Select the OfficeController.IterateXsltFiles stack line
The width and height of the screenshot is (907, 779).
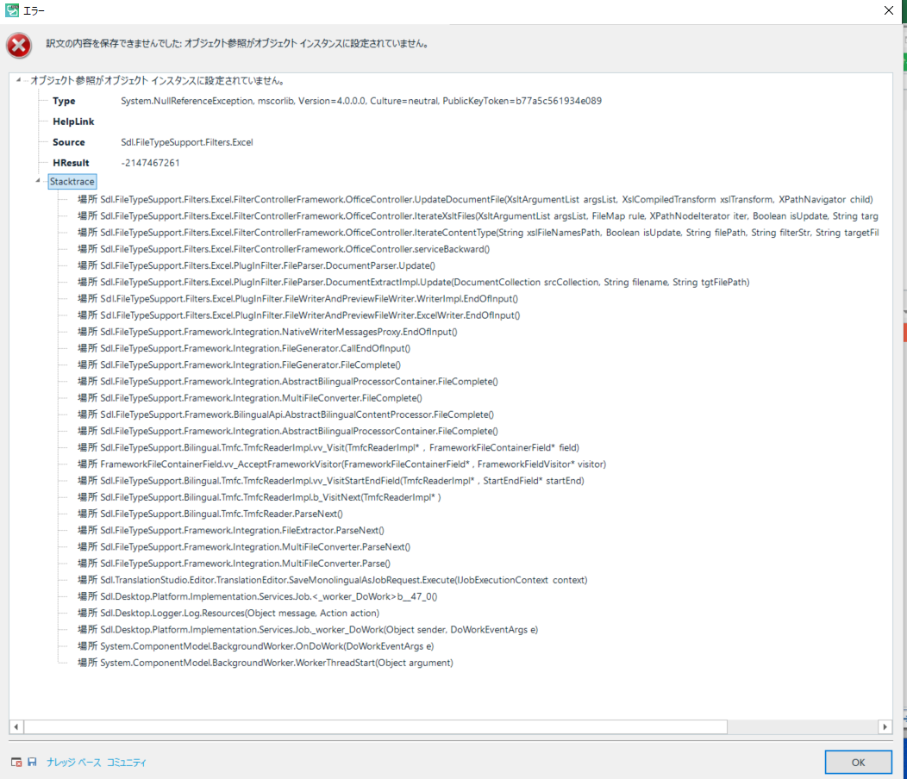[478, 215]
